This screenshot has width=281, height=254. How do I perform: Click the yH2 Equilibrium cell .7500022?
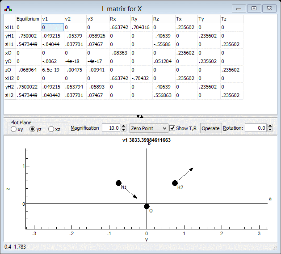tap(29, 87)
